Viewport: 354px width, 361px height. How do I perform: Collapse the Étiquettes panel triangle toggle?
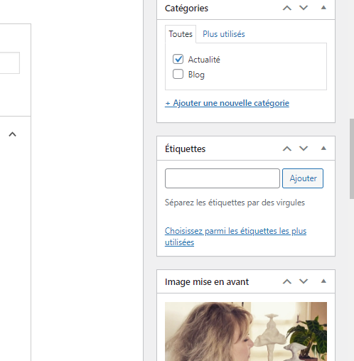323,149
